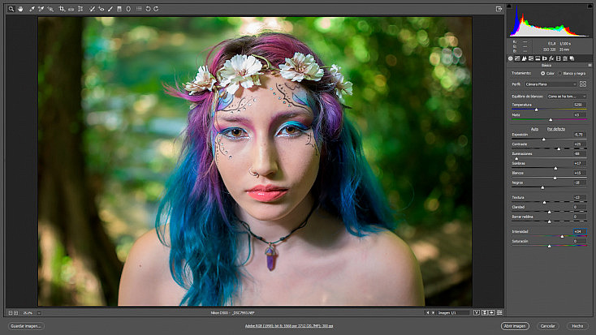Open the Presets panel tab
This screenshot has height=335, width=596.
coord(565,58)
